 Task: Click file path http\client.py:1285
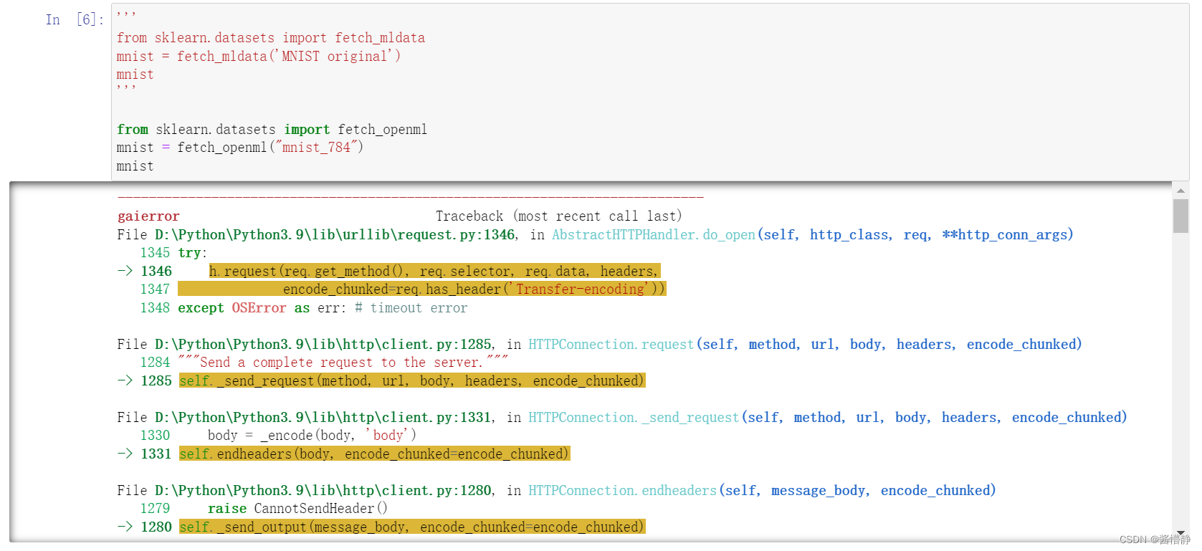click(x=323, y=345)
